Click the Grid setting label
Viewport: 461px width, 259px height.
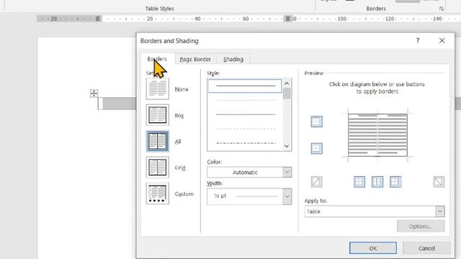click(x=180, y=168)
